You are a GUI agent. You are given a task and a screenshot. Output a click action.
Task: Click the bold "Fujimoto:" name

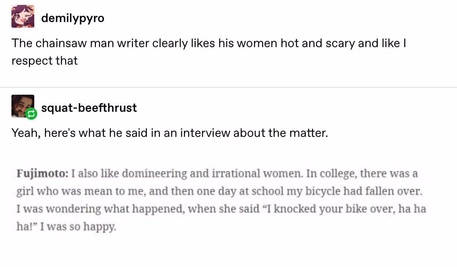[x=42, y=174]
